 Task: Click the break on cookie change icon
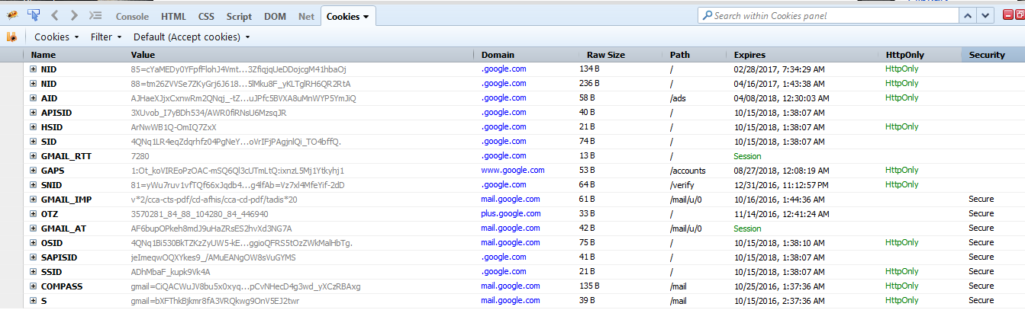[11, 37]
